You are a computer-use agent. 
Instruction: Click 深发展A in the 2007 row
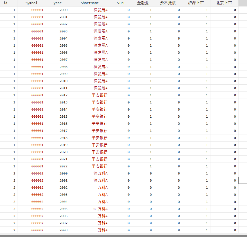click(100, 60)
